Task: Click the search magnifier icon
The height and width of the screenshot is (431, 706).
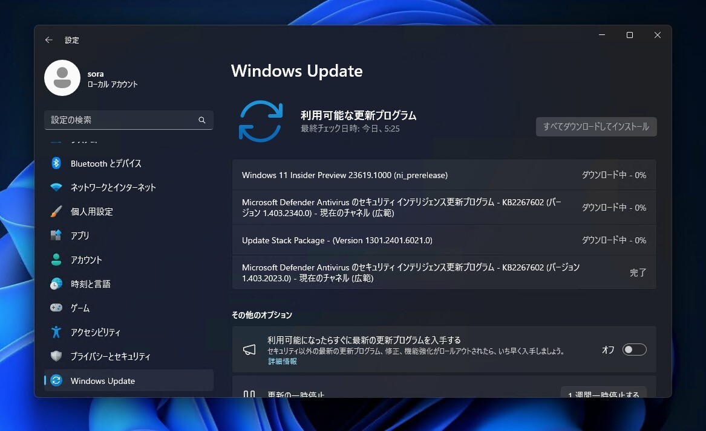Action: click(201, 120)
